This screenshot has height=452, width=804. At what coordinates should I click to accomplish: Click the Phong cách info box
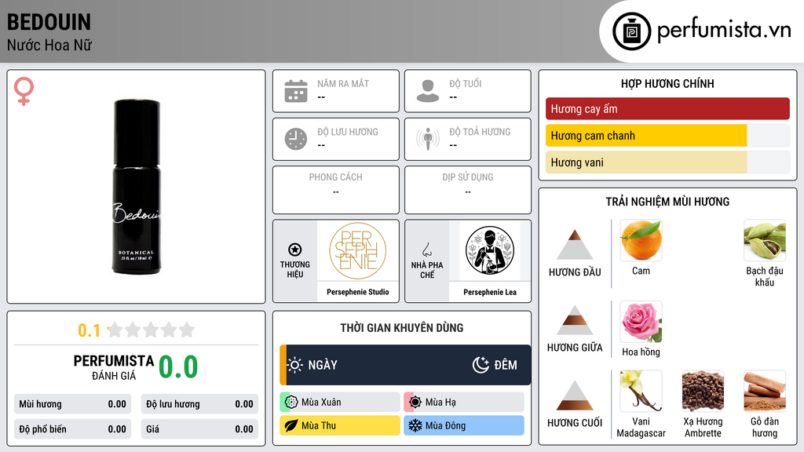click(x=336, y=190)
